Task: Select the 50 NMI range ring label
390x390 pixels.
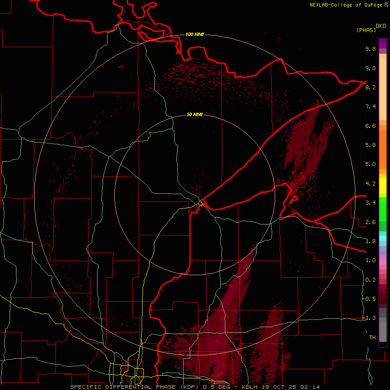Action: [x=195, y=114]
